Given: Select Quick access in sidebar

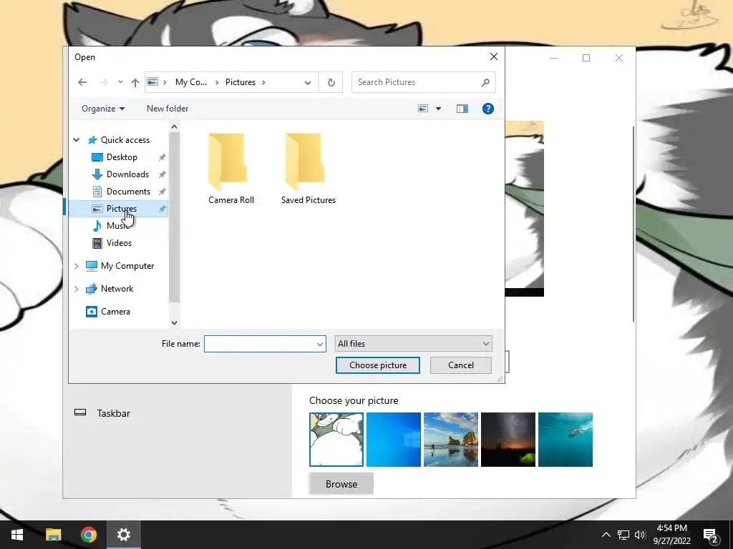Looking at the screenshot, I should [x=125, y=139].
